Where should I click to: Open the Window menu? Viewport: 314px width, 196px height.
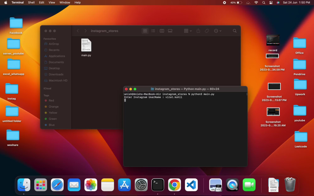pyautogui.click(x=65, y=3)
